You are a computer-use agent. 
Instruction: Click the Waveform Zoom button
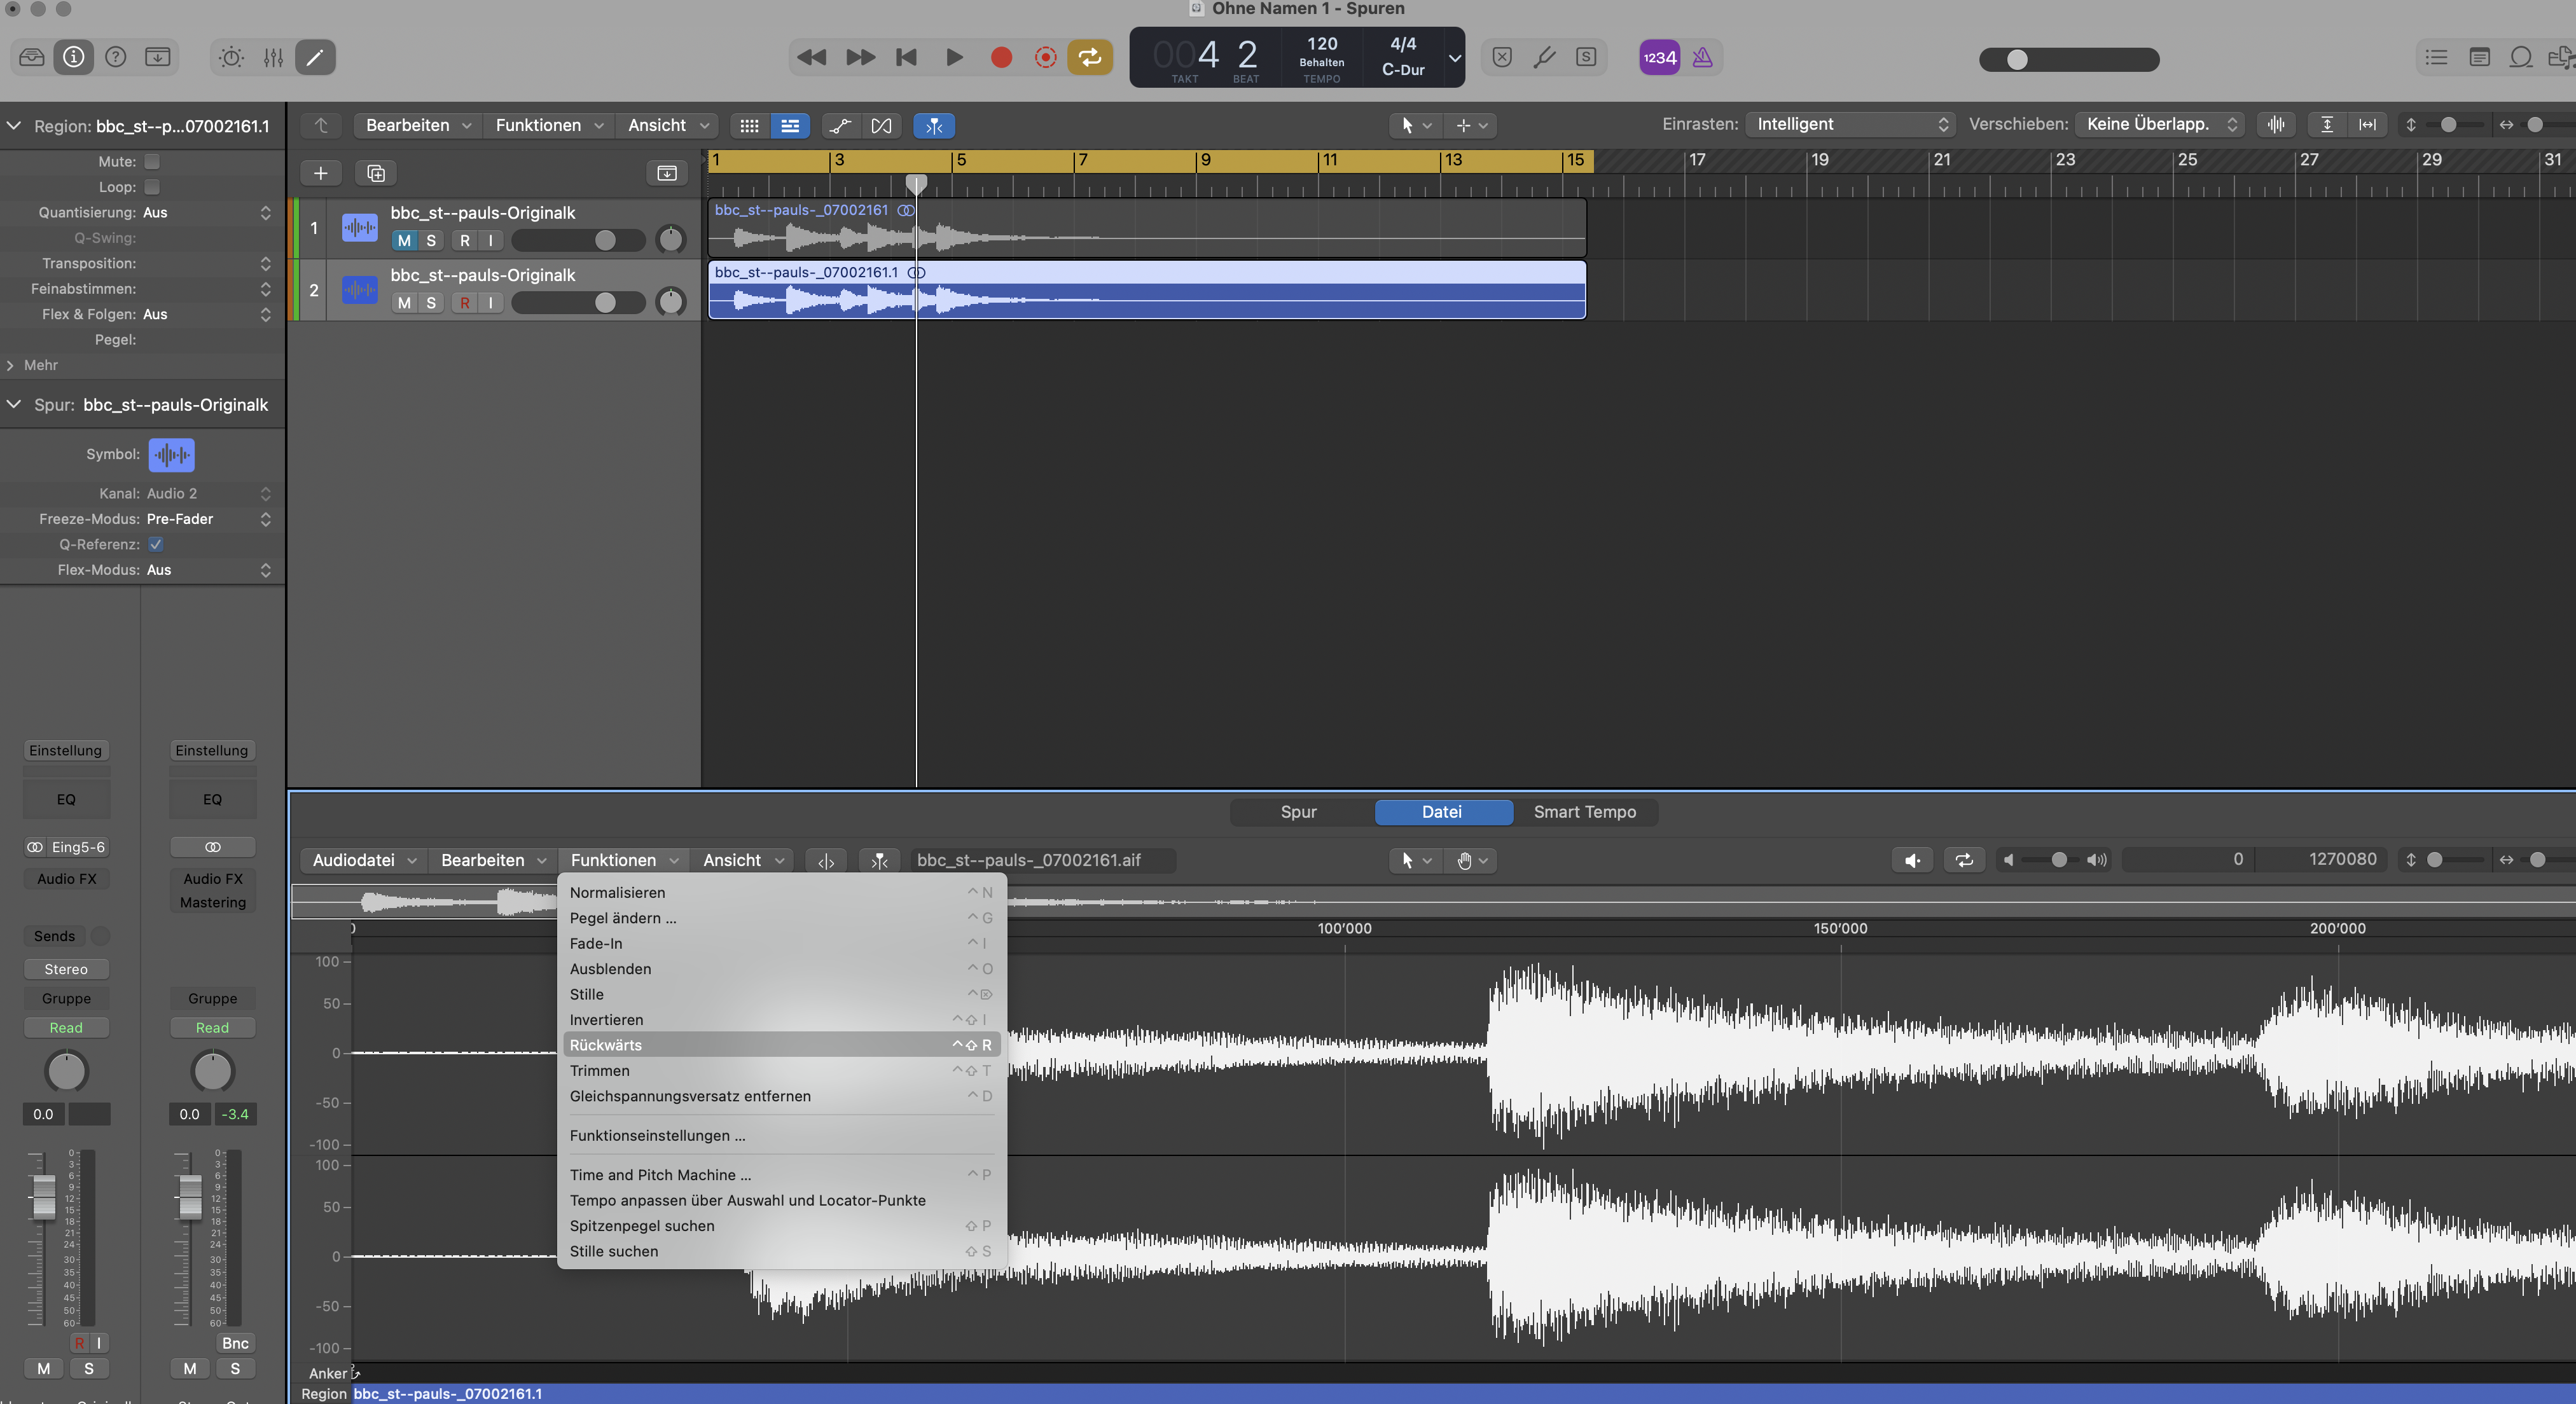[x=2276, y=124]
